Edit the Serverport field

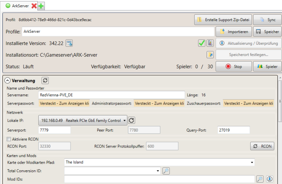click(55, 130)
